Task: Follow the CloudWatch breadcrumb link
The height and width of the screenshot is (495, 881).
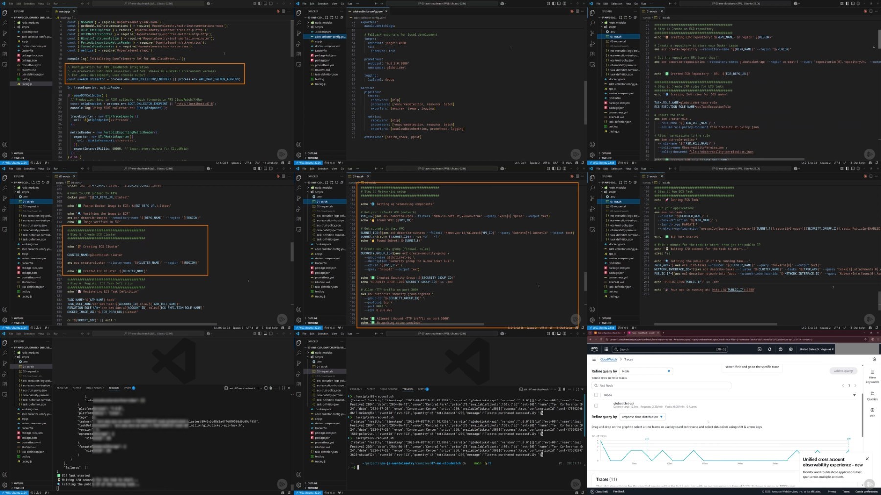Action: point(608,359)
